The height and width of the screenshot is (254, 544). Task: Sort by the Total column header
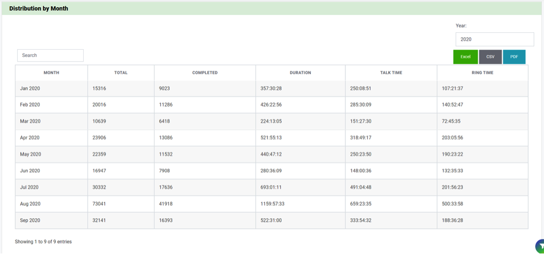point(121,73)
